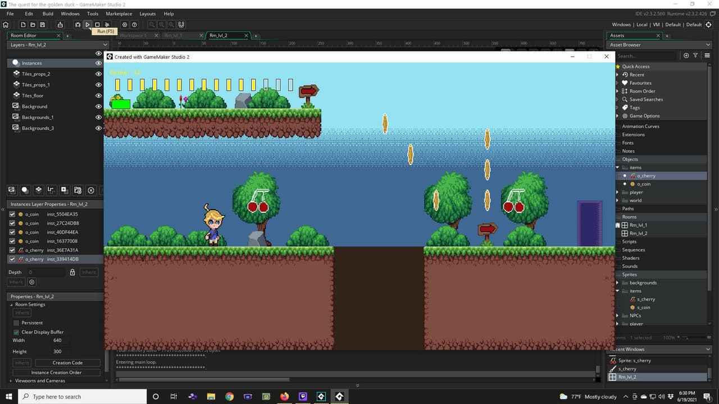Collapse the items folder under Objects
The height and width of the screenshot is (404, 719).
pos(618,168)
